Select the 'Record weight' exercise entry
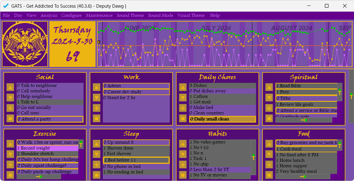Screen dimensions: 354x181 47,148
